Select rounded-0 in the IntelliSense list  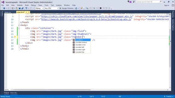(x=81, y=40)
